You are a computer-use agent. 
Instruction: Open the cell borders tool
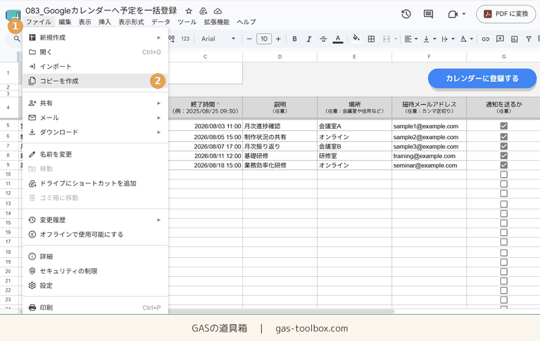[x=371, y=39]
